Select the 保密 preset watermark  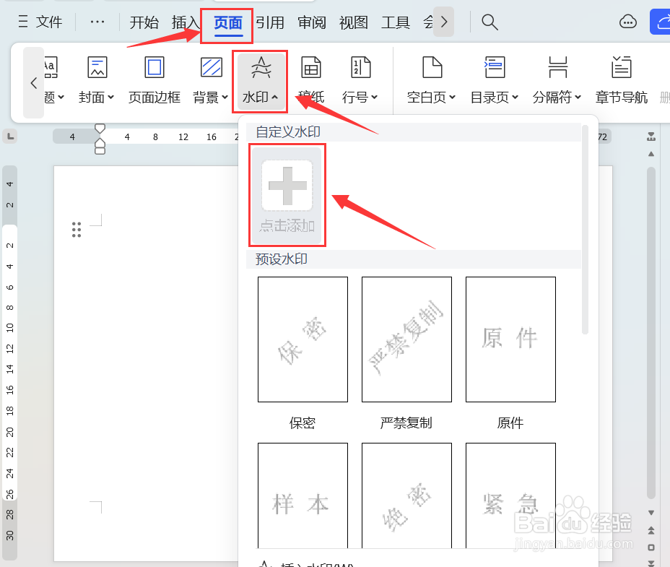[302, 339]
